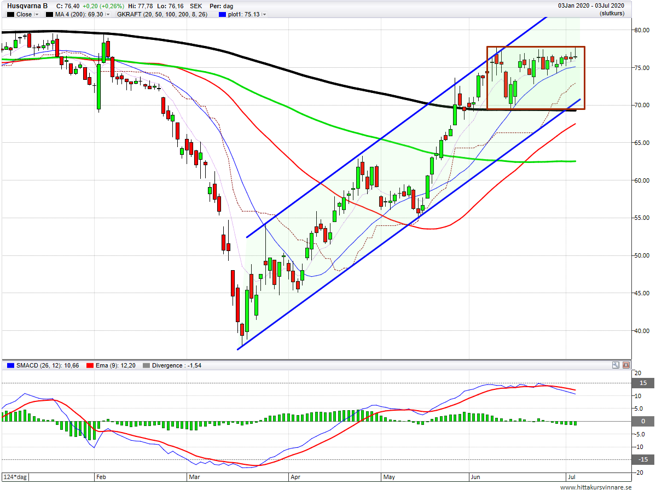Click the black Close color swatch
The image size is (656, 490).
pyautogui.click(x=10, y=14)
